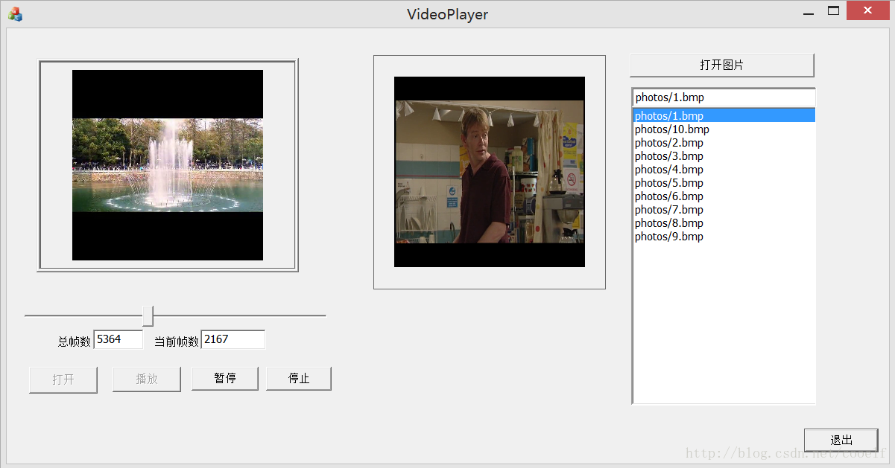The image size is (895, 468).
Task: Select photos/8.bmp in the list
Action: click(724, 223)
